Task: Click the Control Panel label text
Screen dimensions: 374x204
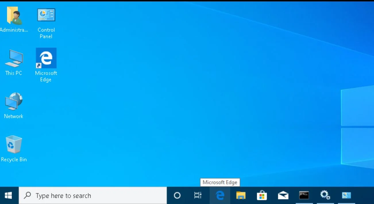Action: [x=46, y=33]
